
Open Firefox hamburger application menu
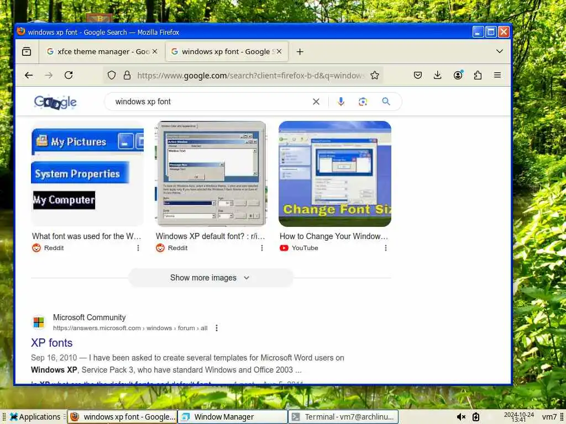click(497, 75)
